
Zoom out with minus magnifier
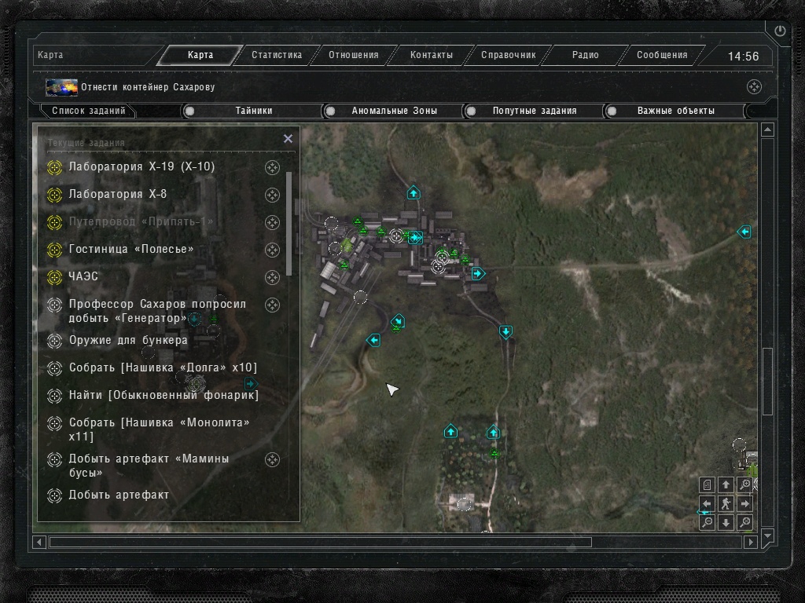(707, 522)
